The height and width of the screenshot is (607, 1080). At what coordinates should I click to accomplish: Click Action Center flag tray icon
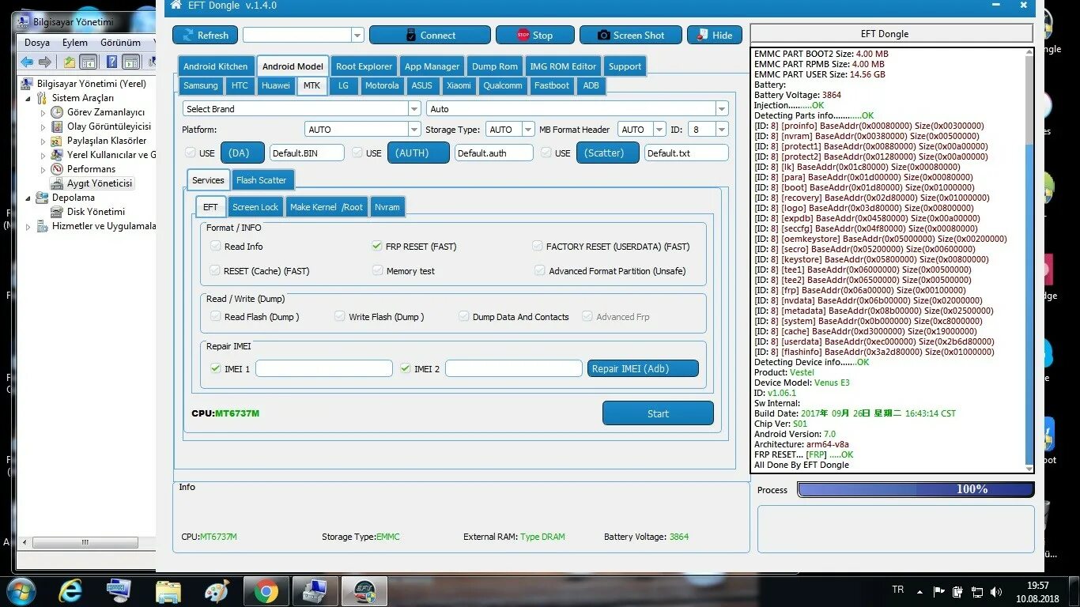(x=939, y=591)
